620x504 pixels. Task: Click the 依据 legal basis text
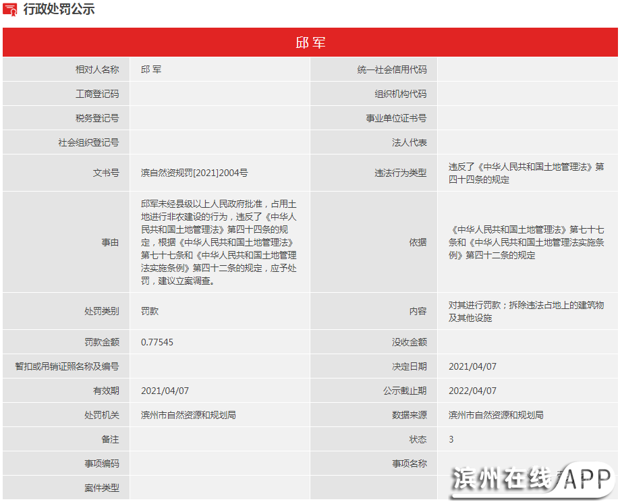[526, 242]
